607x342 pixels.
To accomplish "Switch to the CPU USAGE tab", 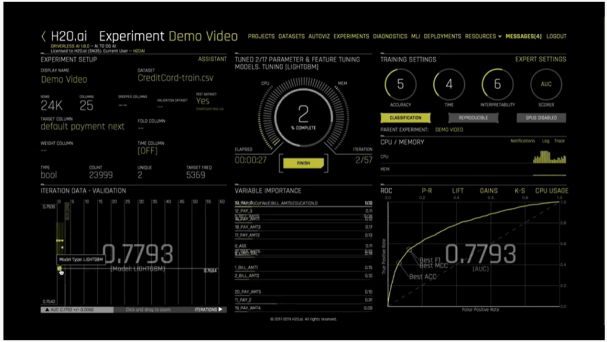I will 552,191.
